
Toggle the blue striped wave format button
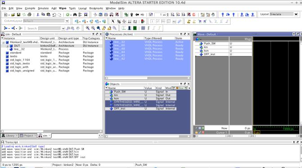(129, 28)
